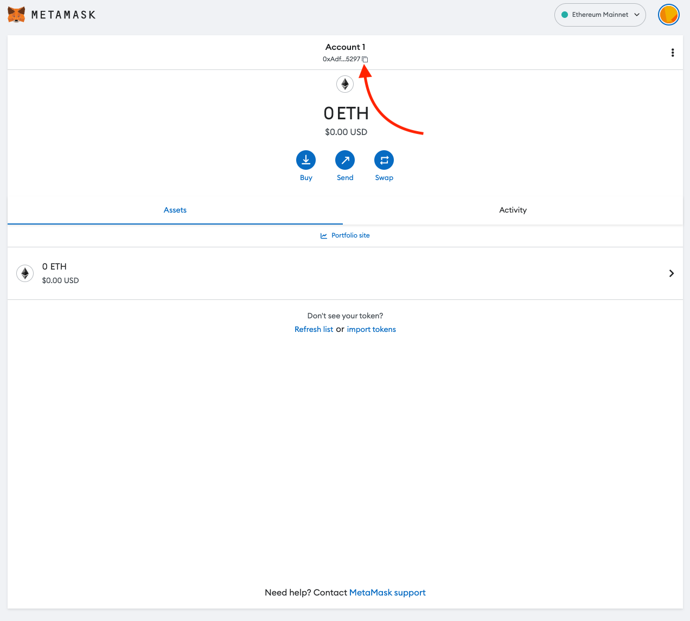The height and width of the screenshot is (621, 690).
Task: Click the 0xAdf...5297 address text
Action: tap(341, 59)
